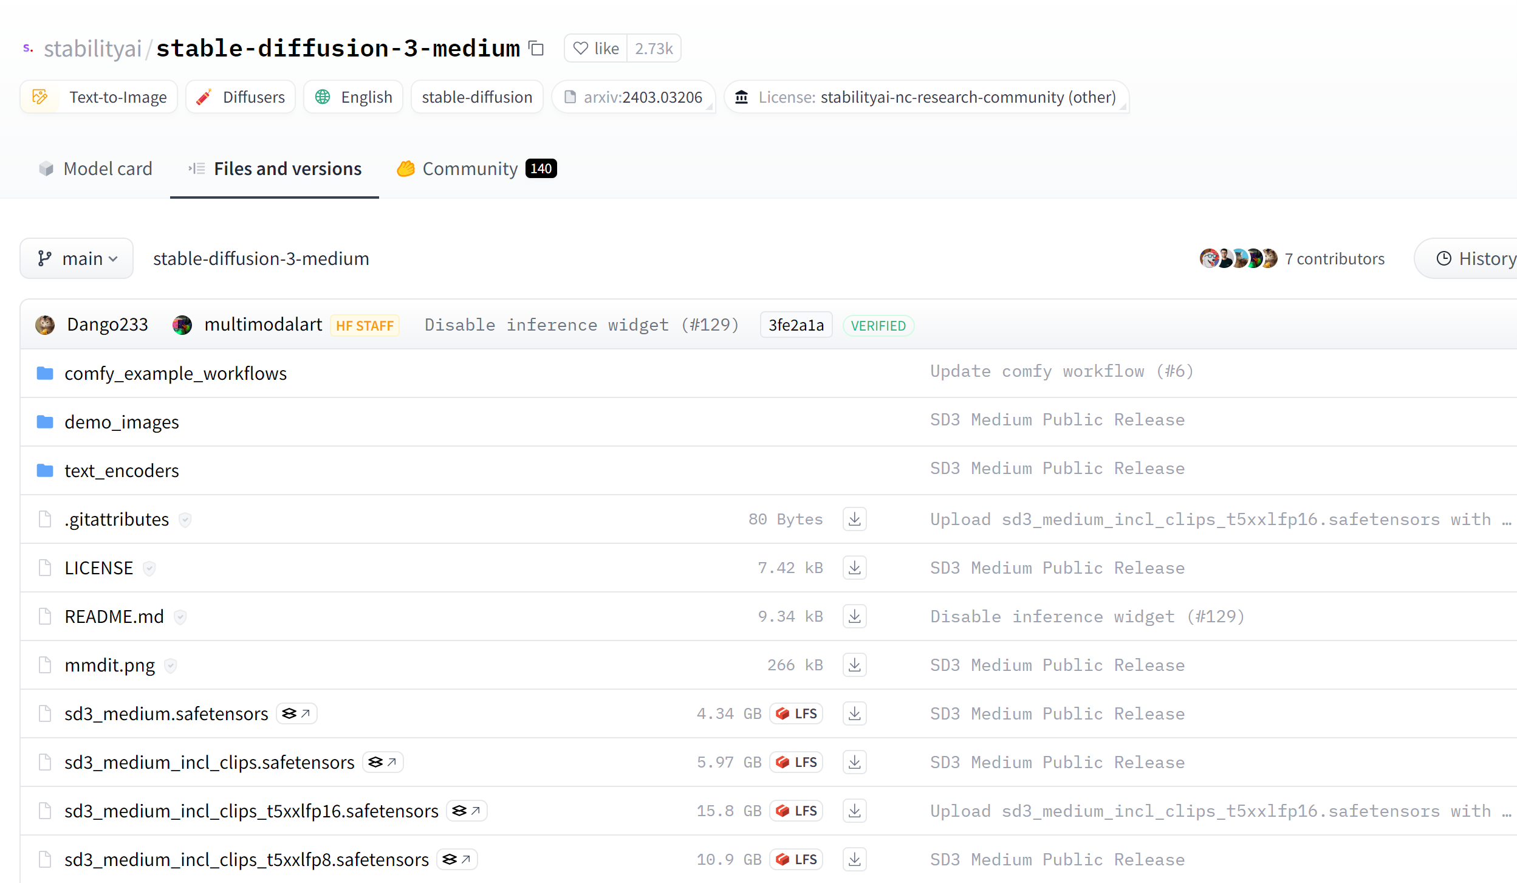1517x883 pixels.
Task: Open the Disable inference widget (#129) commit header
Action: pos(581,325)
